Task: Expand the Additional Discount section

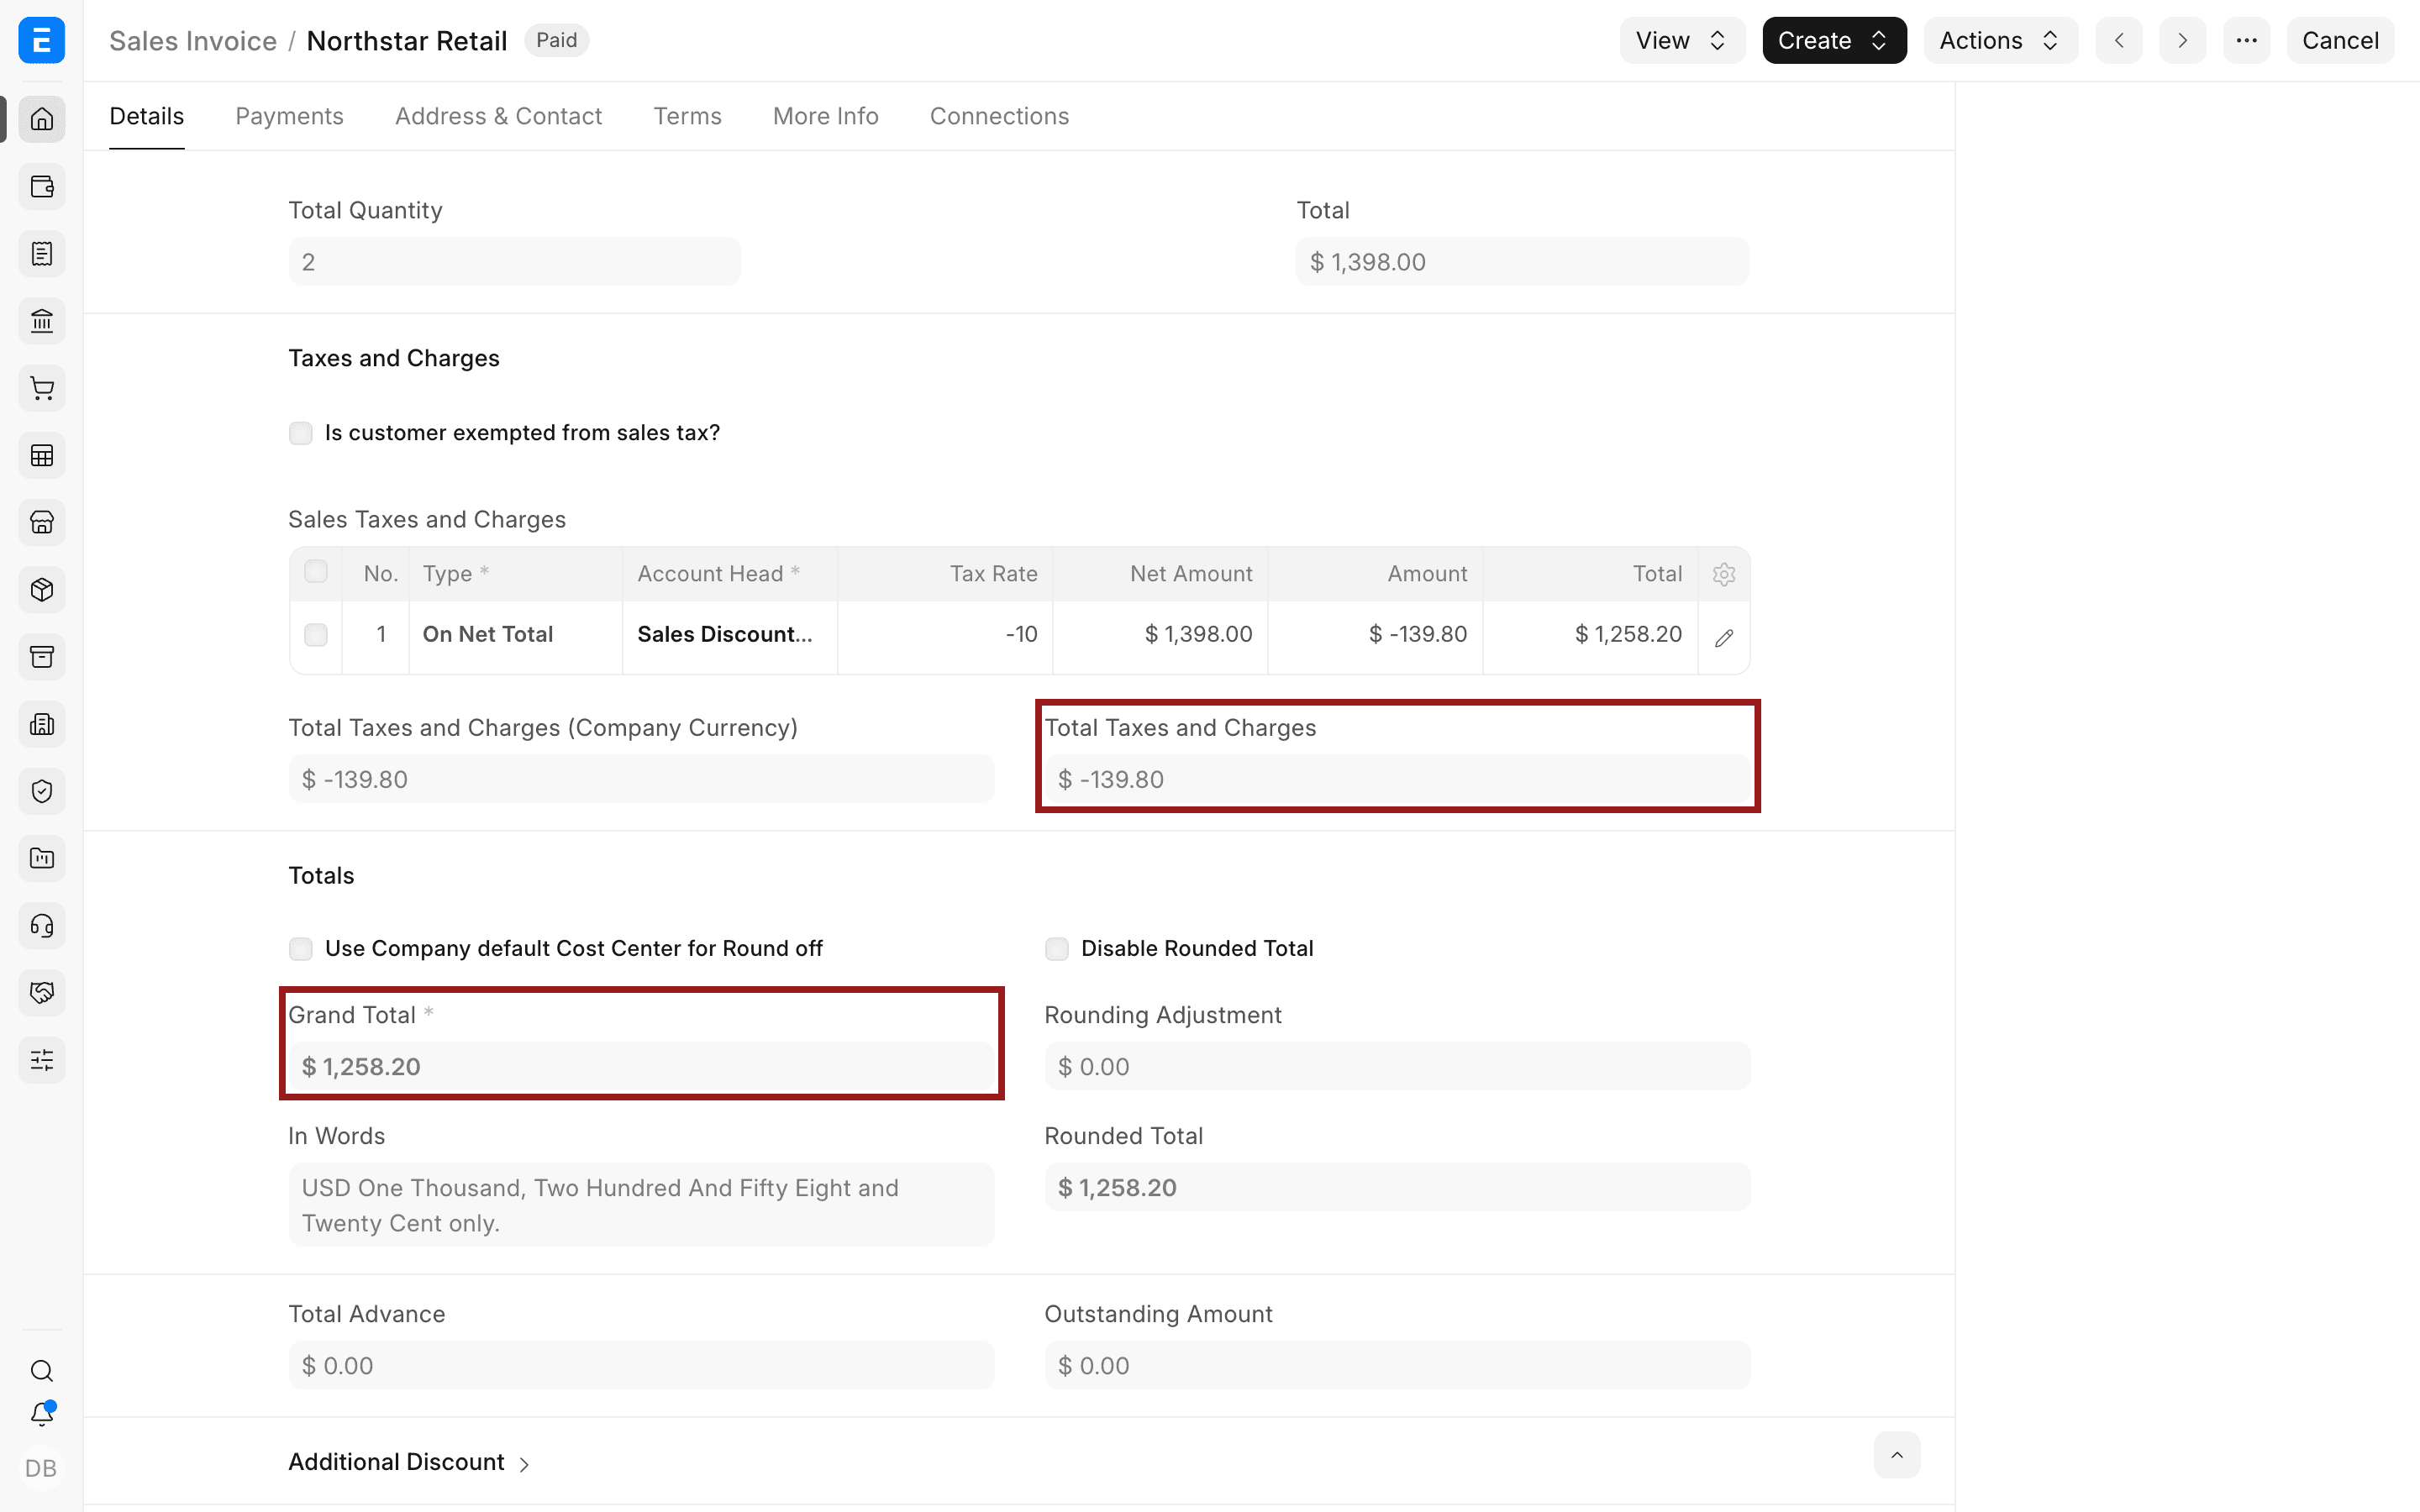Action: tap(409, 1462)
